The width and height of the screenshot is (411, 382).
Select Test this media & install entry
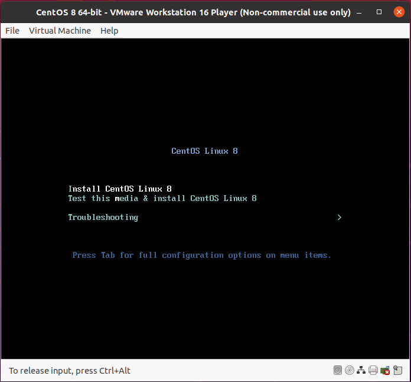tap(162, 199)
